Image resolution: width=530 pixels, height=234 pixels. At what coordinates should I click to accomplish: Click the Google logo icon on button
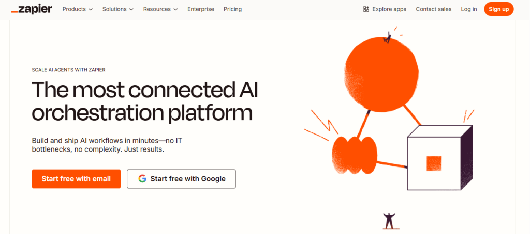point(142,179)
